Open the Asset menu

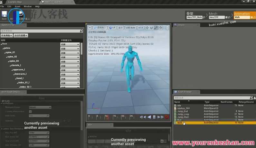pos(17,6)
